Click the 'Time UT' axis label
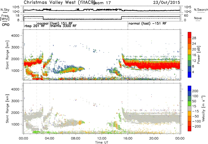The height and width of the screenshot is (144, 208). coord(102,142)
